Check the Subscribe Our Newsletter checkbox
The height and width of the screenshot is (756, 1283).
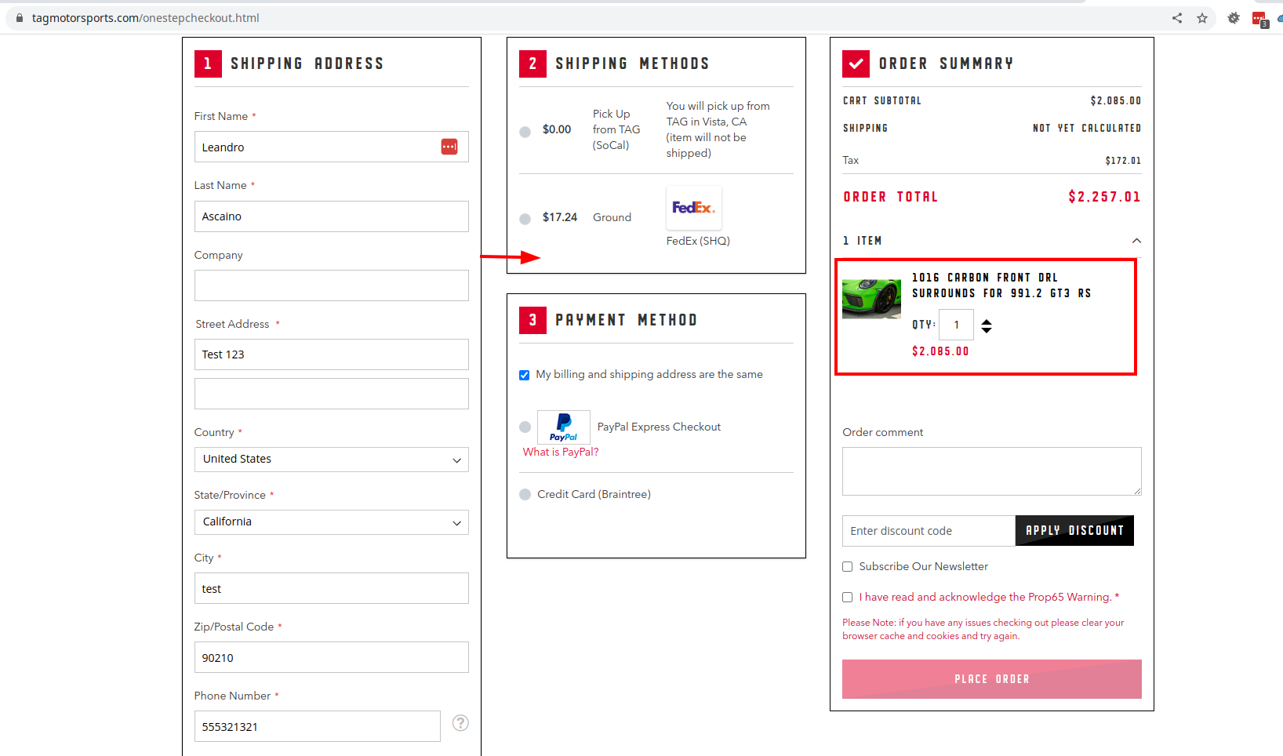847,566
